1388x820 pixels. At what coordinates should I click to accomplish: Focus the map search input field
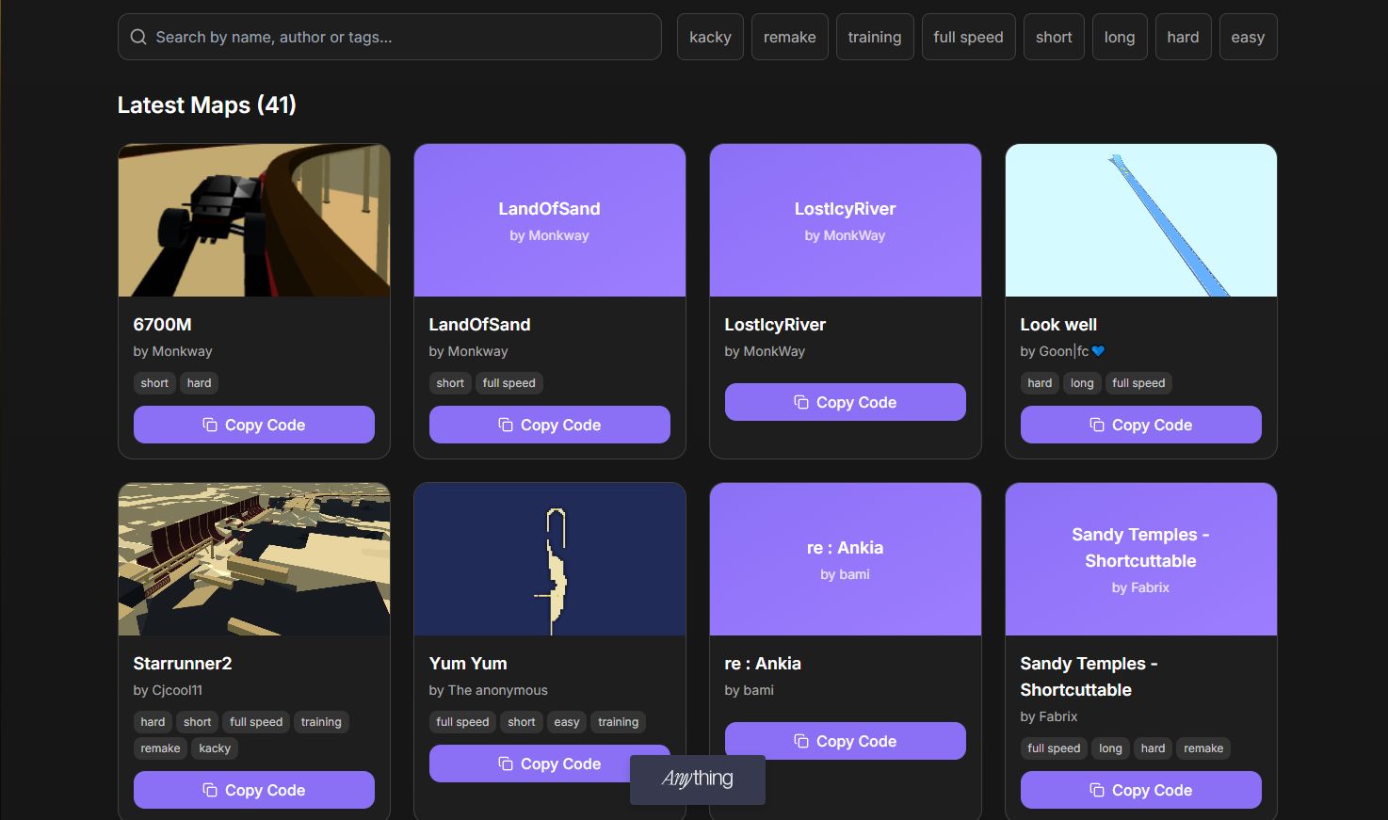pyautogui.click(x=405, y=37)
